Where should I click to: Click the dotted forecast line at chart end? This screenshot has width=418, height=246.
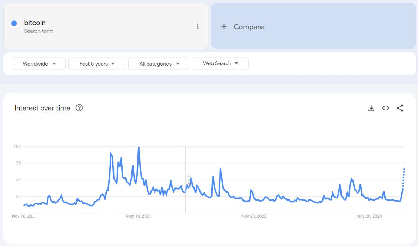[x=404, y=178]
